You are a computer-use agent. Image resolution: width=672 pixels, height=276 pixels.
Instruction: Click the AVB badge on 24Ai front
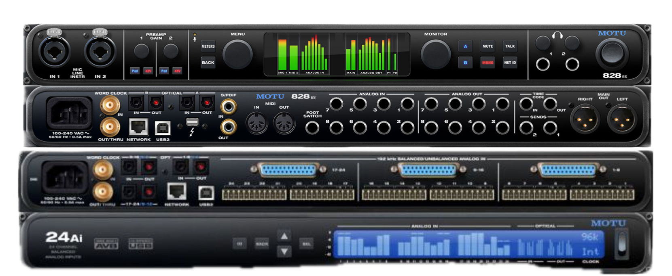tap(106, 243)
